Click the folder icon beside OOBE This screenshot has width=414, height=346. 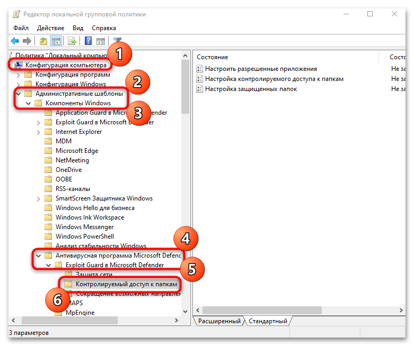click(x=48, y=179)
